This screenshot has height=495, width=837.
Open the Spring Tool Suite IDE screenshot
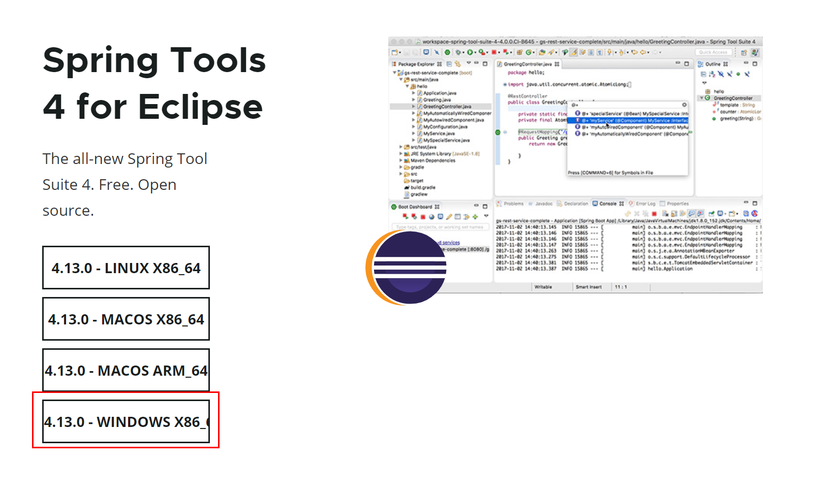(575, 165)
